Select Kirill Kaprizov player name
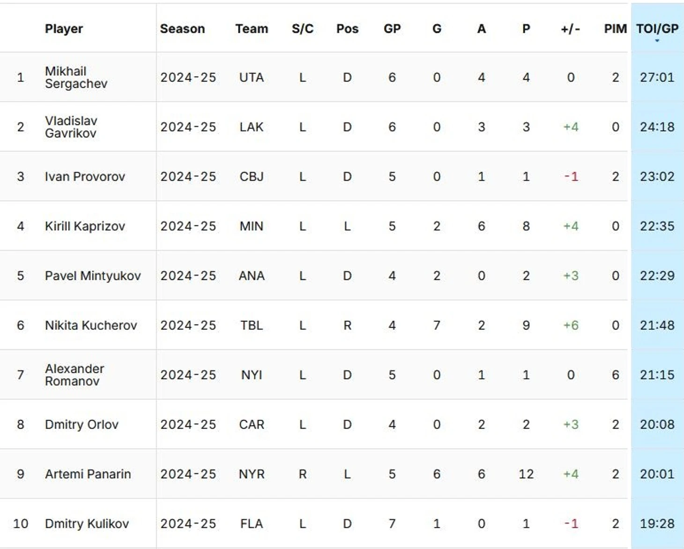The width and height of the screenshot is (684, 549). 85,226
